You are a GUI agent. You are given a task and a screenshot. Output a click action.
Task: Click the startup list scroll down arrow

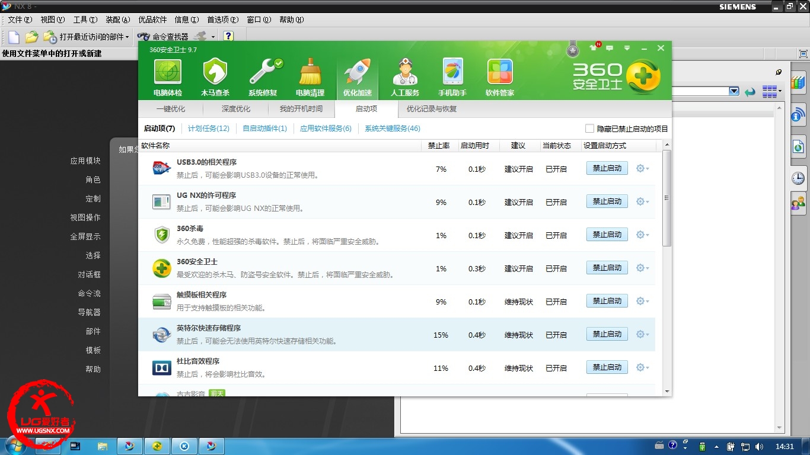667,392
